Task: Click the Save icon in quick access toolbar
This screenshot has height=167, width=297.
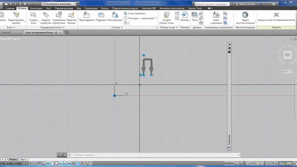Action: point(16,4)
